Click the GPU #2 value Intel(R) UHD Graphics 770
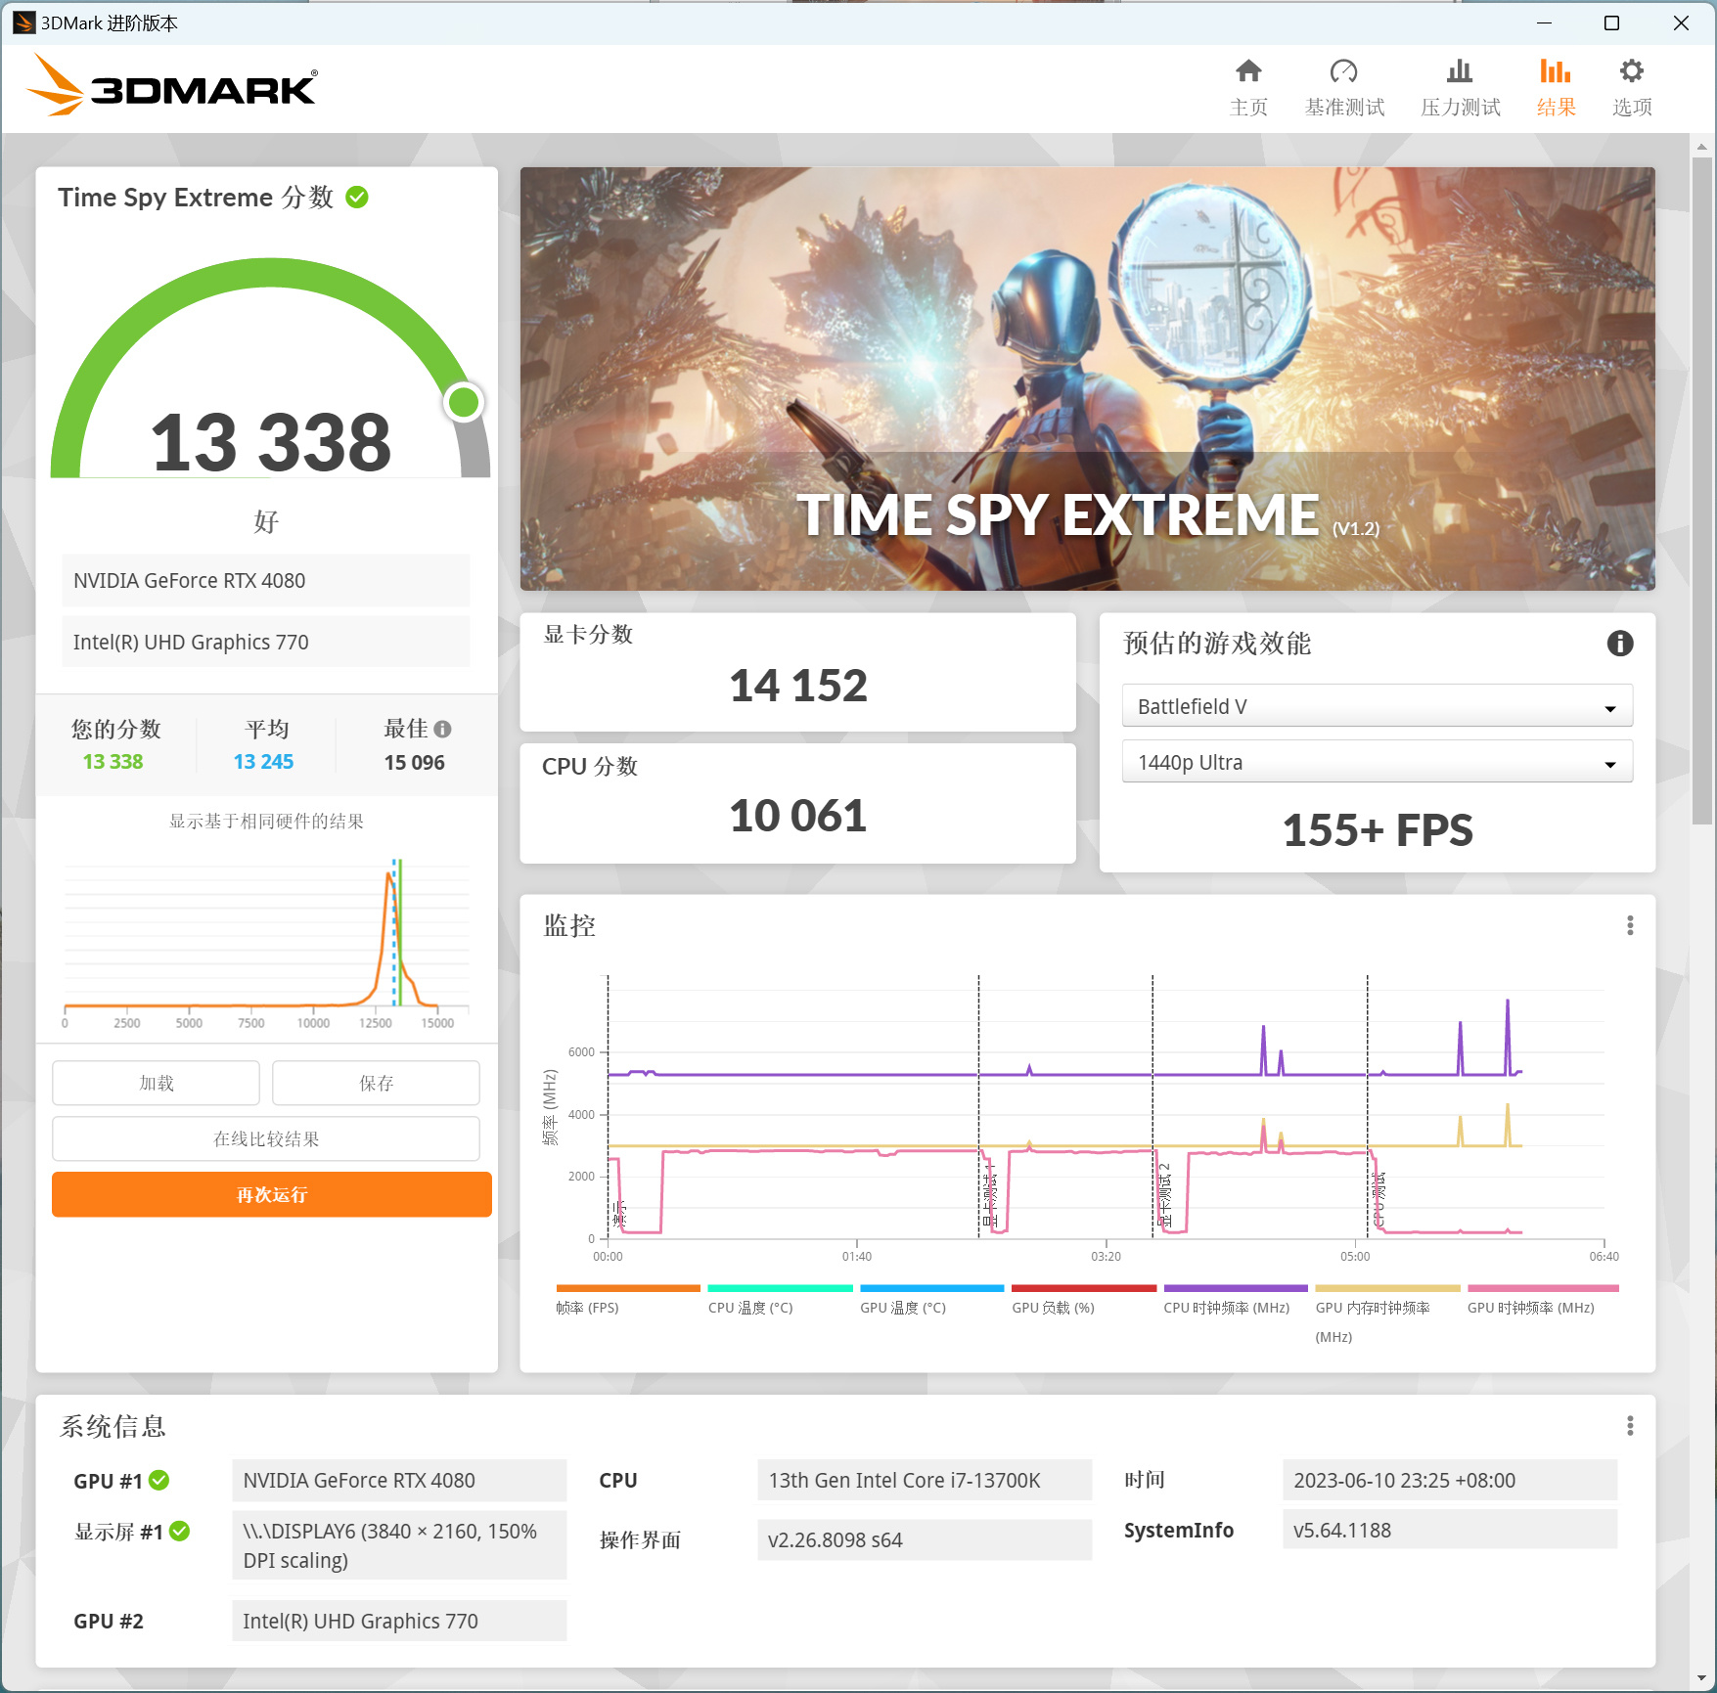The image size is (1717, 1693). pyautogui.click(x=399, y=1621)
